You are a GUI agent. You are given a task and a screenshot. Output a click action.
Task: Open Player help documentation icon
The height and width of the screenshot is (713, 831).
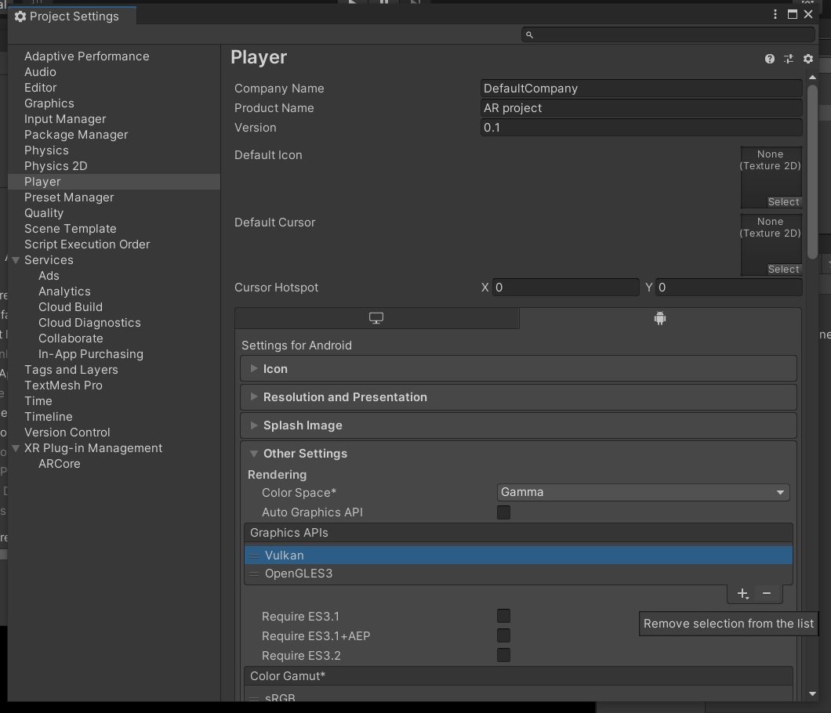click(770, 59)
